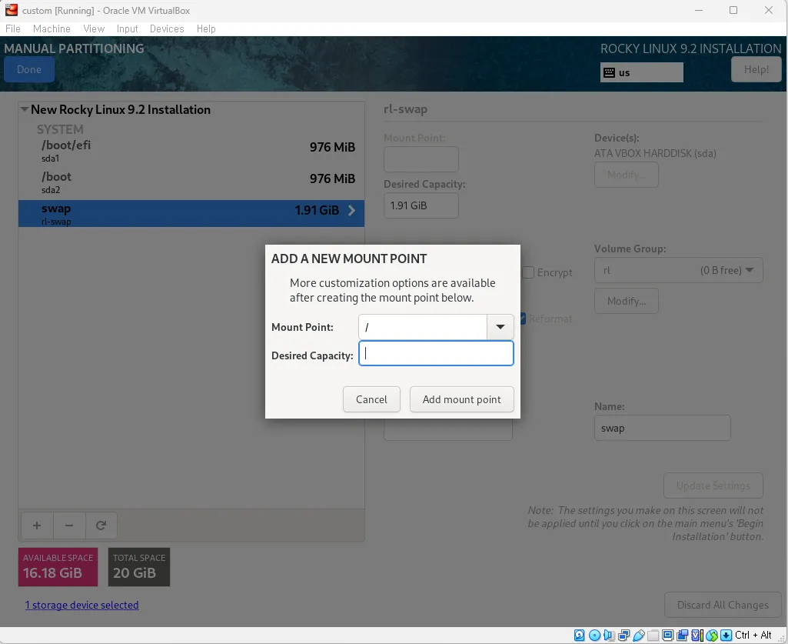Click the display settings status icon
This screenshot has height=644, width=788.
click(667, 635)
